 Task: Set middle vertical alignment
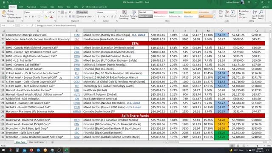(x=62, y=12)
